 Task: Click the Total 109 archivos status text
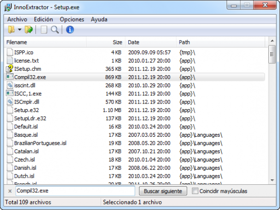click(x=28, y=202)
